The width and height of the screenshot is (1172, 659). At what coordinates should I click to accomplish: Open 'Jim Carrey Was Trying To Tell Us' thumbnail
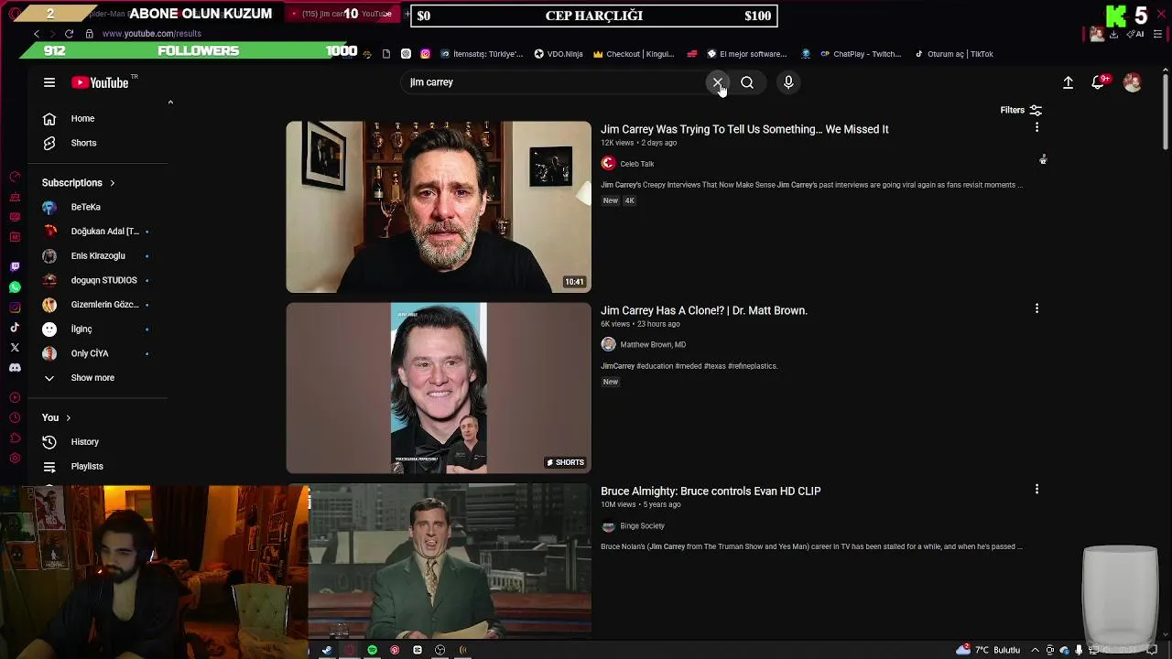click(439, 207)
